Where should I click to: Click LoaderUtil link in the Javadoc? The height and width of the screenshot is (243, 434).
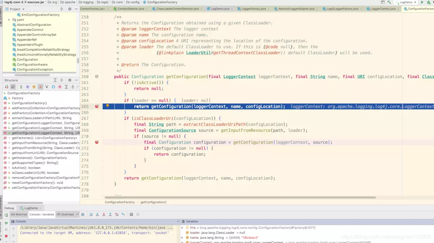pos(198,53)
